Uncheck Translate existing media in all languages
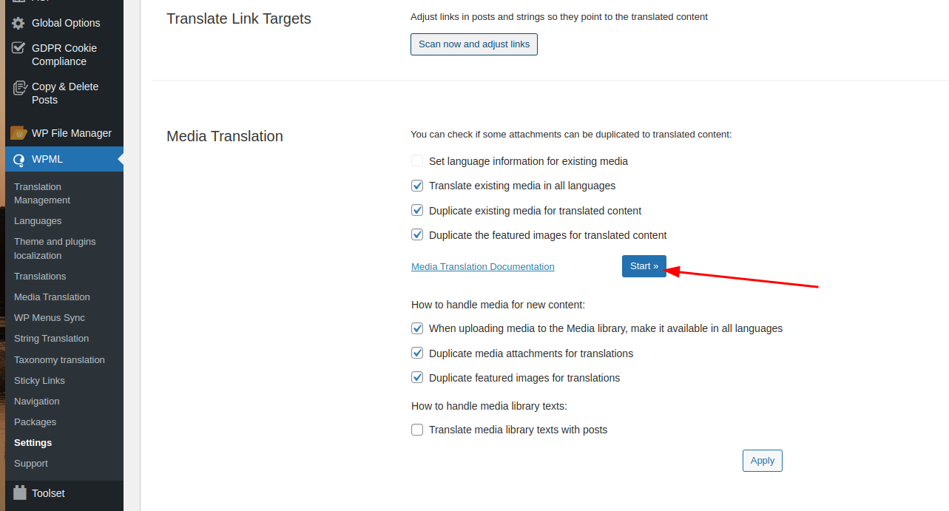This screenshot has width=949, height=511. (x=417, y=186)
